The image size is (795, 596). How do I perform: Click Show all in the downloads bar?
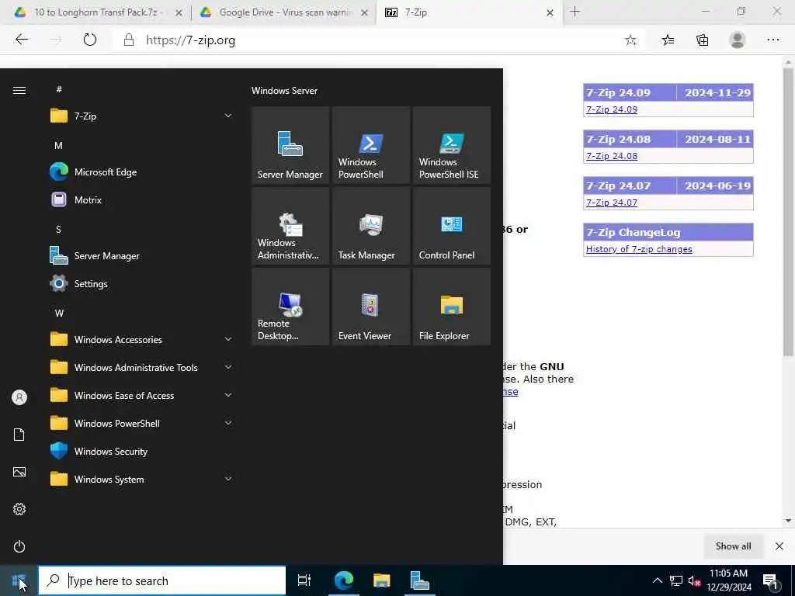point(733,546)
